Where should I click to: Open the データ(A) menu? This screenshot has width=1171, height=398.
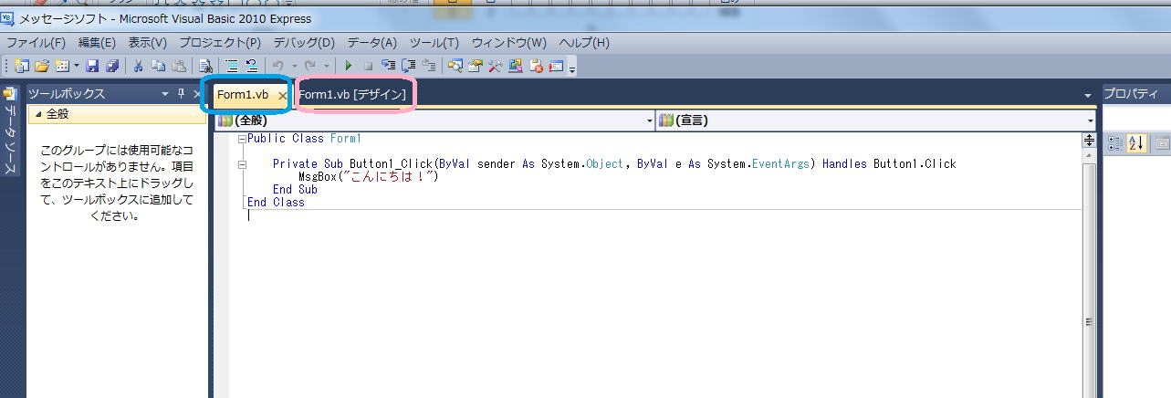[x=371, y=43]
